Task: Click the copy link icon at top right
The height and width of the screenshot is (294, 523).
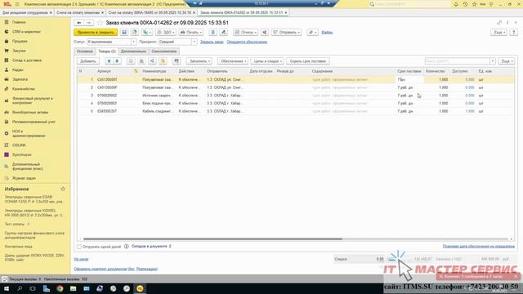Action: 499,23
